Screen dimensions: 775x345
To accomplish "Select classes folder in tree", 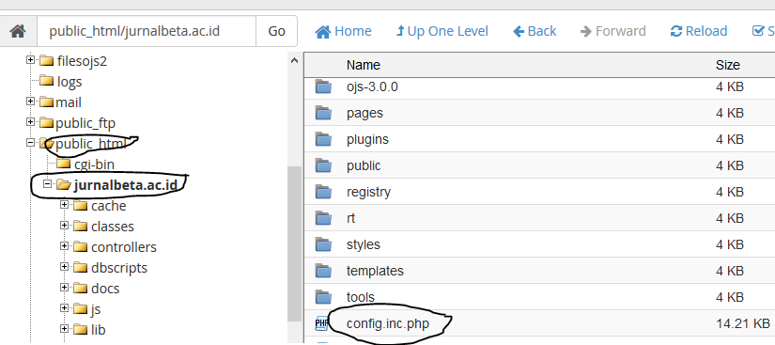I will [x=113, y=227].
